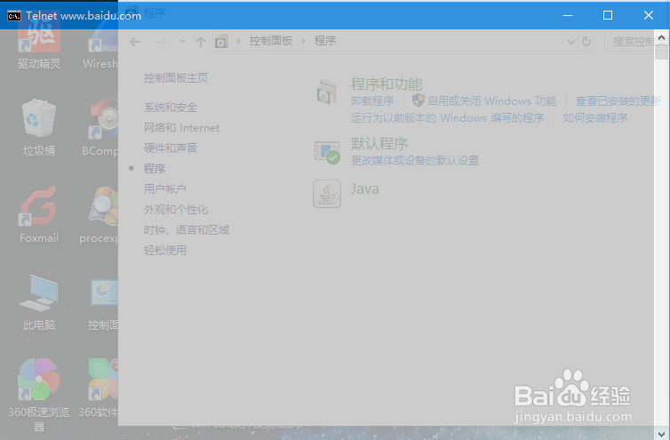Click the 默认程序 icon in Control Panel
The height and width of the screenshot is (440, 670).
pos(327,152)
